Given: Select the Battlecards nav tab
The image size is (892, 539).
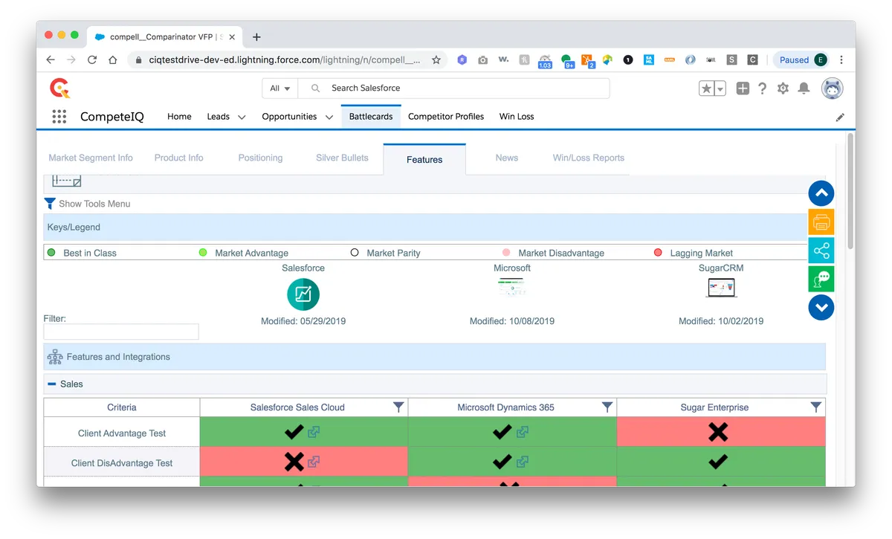Looking at the screenshot, I should tap(371, 117).
